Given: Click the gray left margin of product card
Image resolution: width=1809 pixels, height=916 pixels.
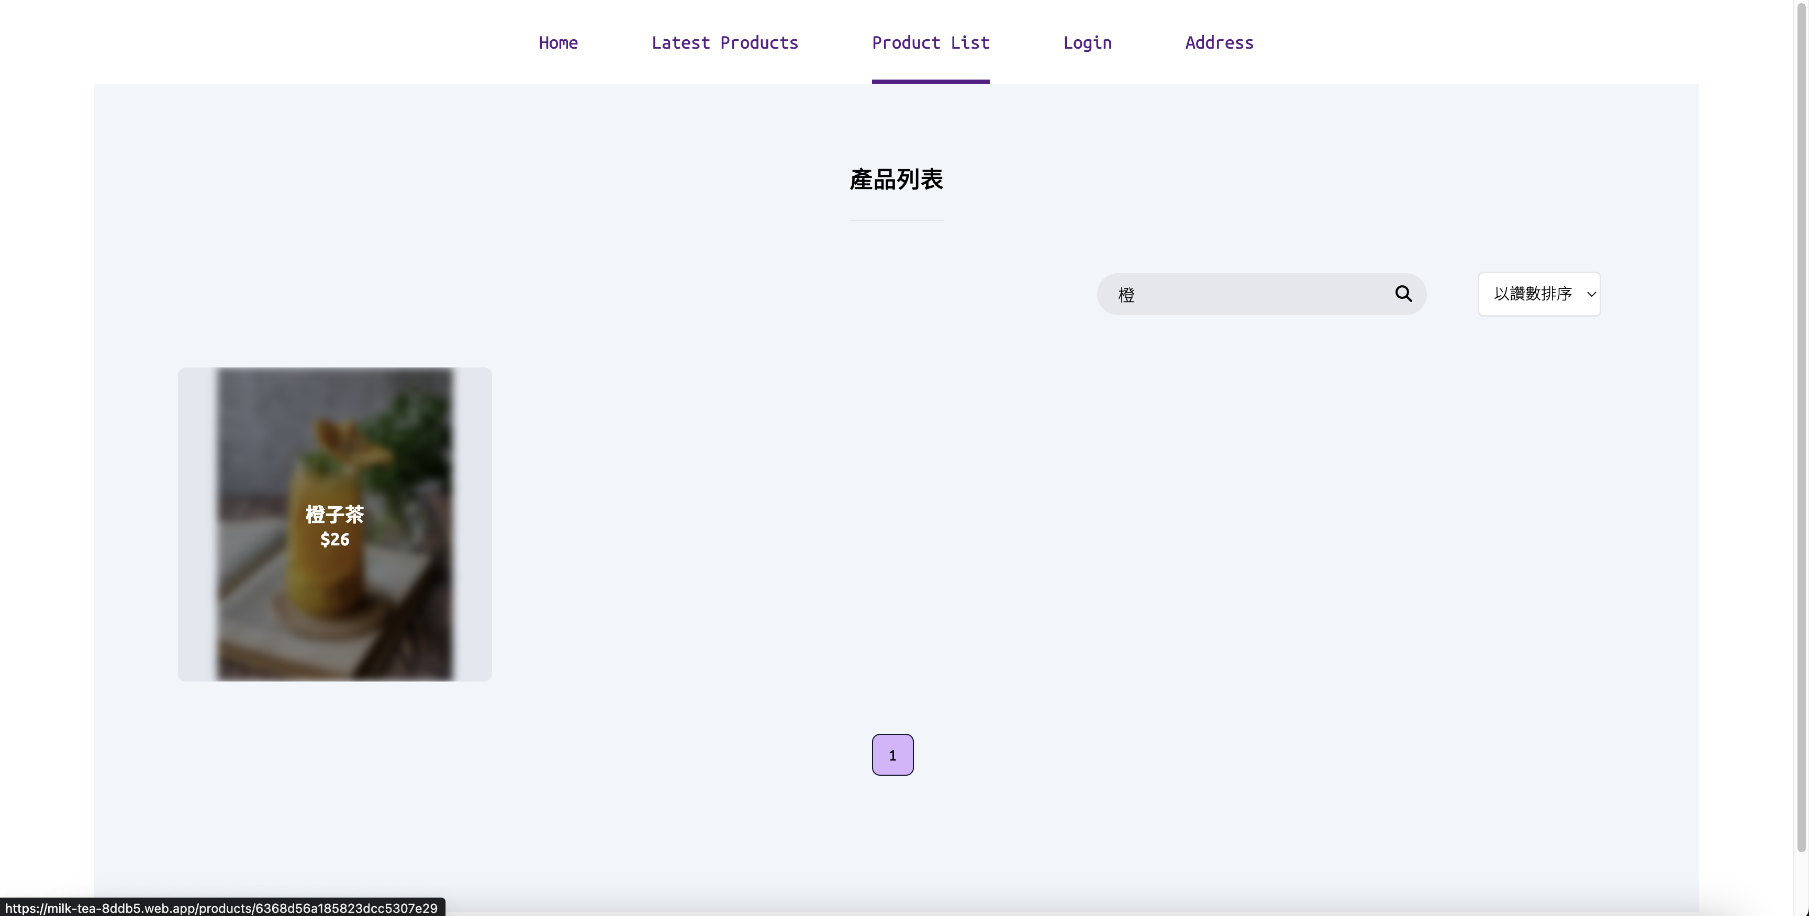Looking at the screenshot, I should pyautogui.click(x=196, y=523).
